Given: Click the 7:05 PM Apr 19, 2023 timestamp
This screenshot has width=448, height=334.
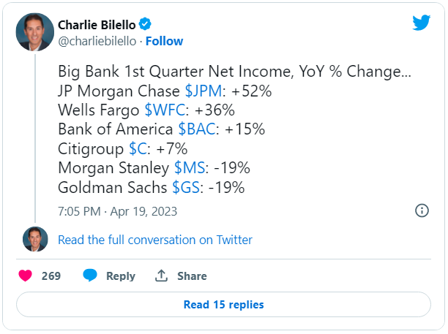Looking at the screenshot, I should point(117,211).
